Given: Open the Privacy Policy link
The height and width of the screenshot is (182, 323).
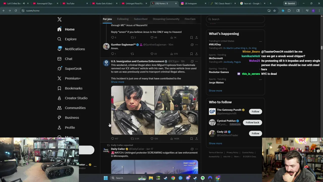Looking at the screenshot, I should click(x=232, y=153).
